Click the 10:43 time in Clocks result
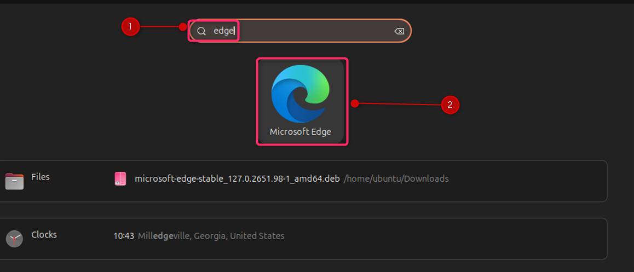The image size is (634, 272). point(124,236)
